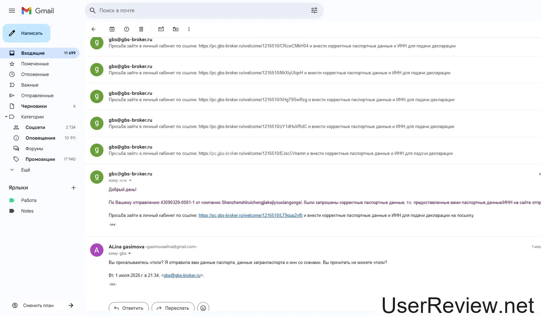Viewport: 541px width, 316px height.
Task: Click the back arrow to return to inbox
Action: [94, 29]
